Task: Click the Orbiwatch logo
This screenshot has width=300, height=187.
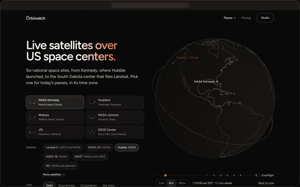Action: click(35, 18)
